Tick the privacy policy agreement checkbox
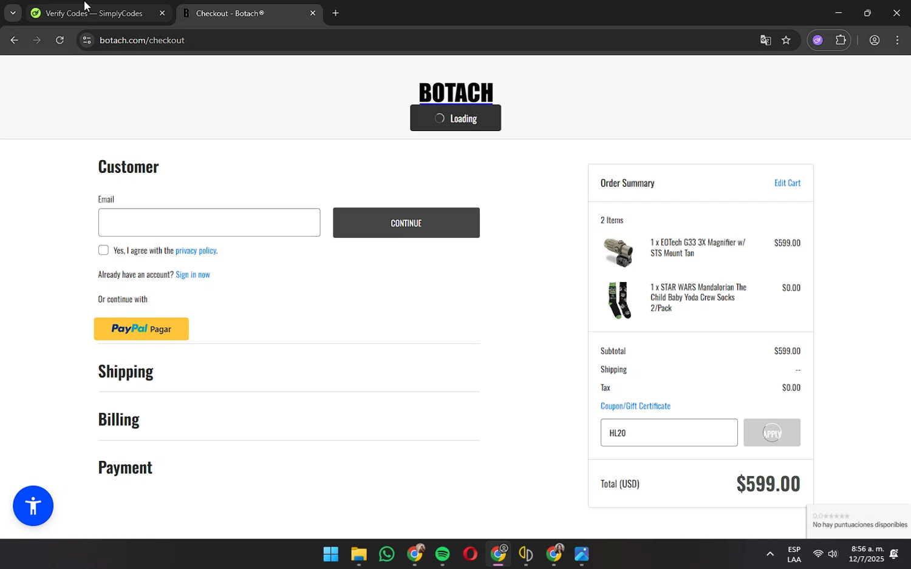The width and height of the screenshot is (911, 569). coord(103,250)
